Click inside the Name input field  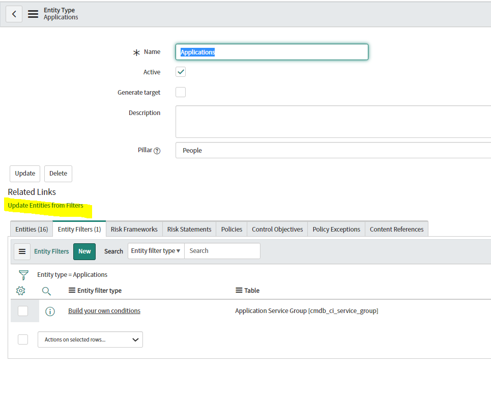[x=272, y=52]
